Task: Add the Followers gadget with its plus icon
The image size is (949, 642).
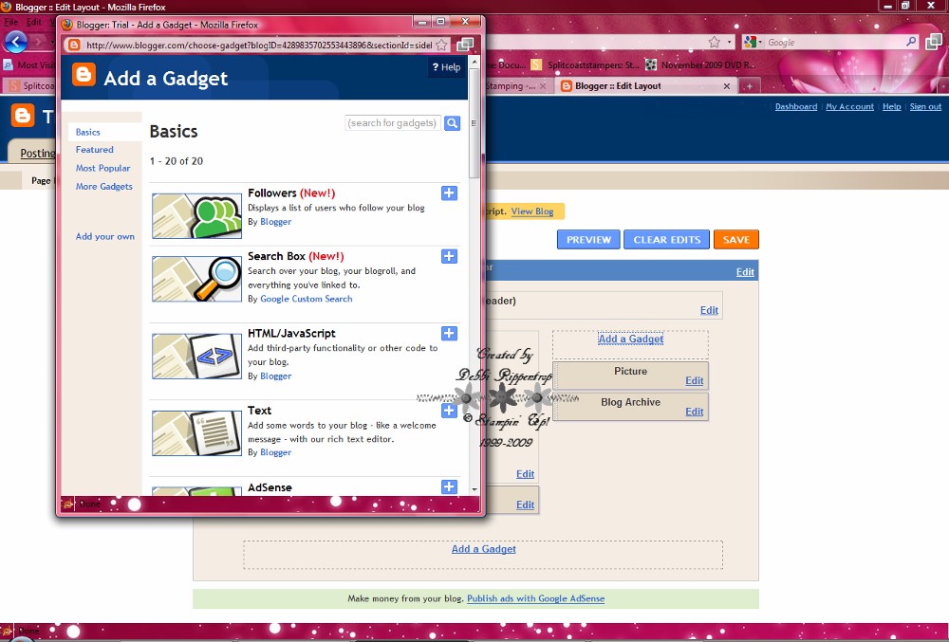Action: pos(449,193)
